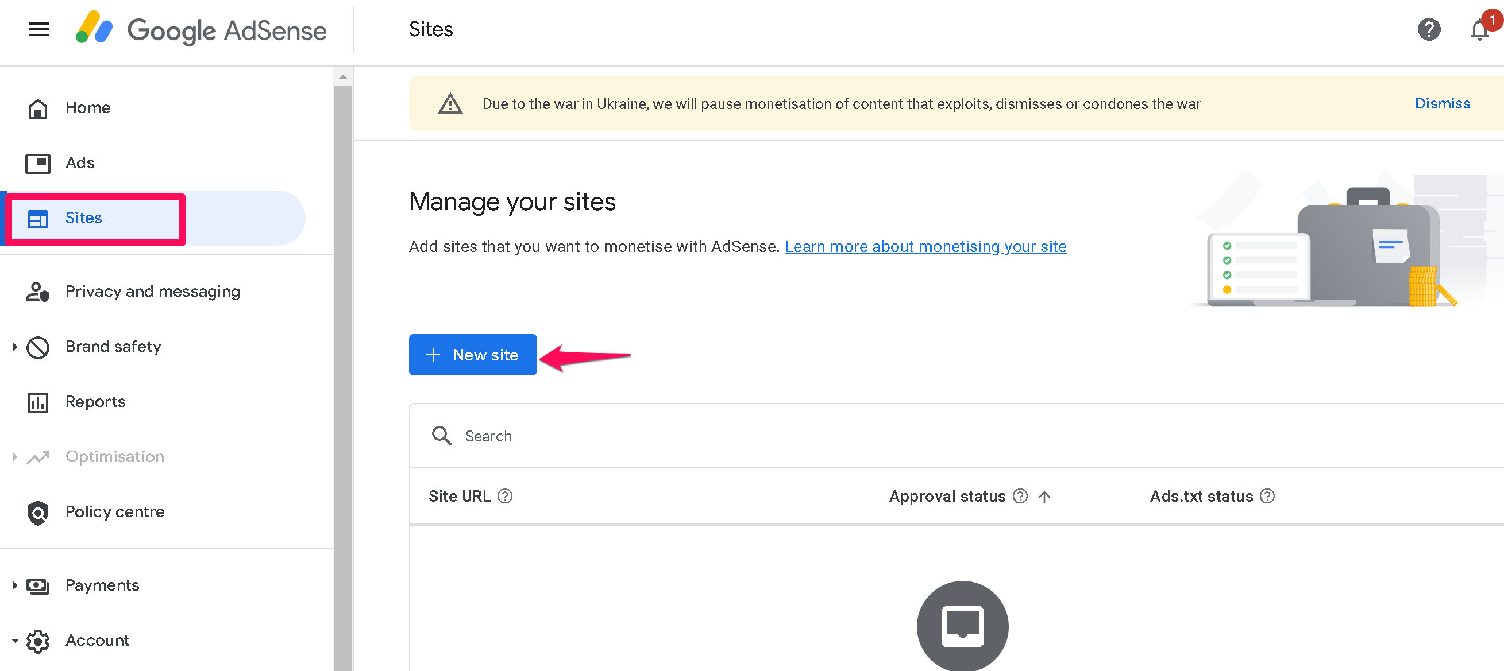This screenshot has height=671, width=1504.
Task: Toggle the Approval status sort arrow
Action: coord(1045,497)
